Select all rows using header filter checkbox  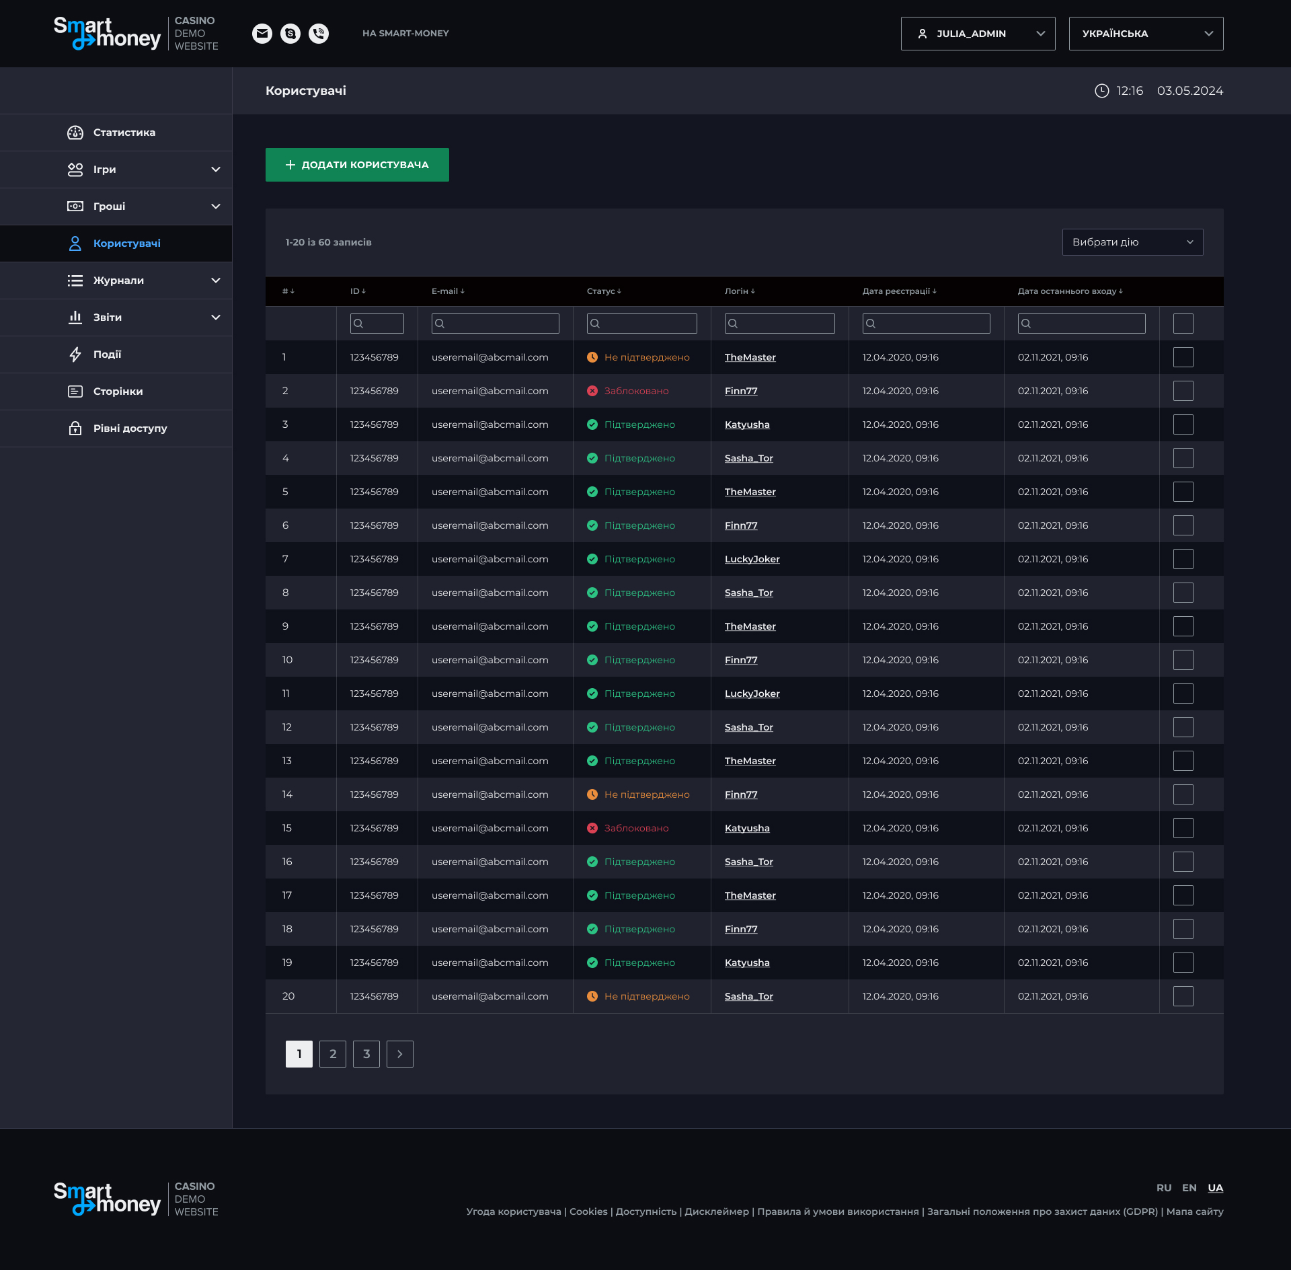click(1183, 324)
